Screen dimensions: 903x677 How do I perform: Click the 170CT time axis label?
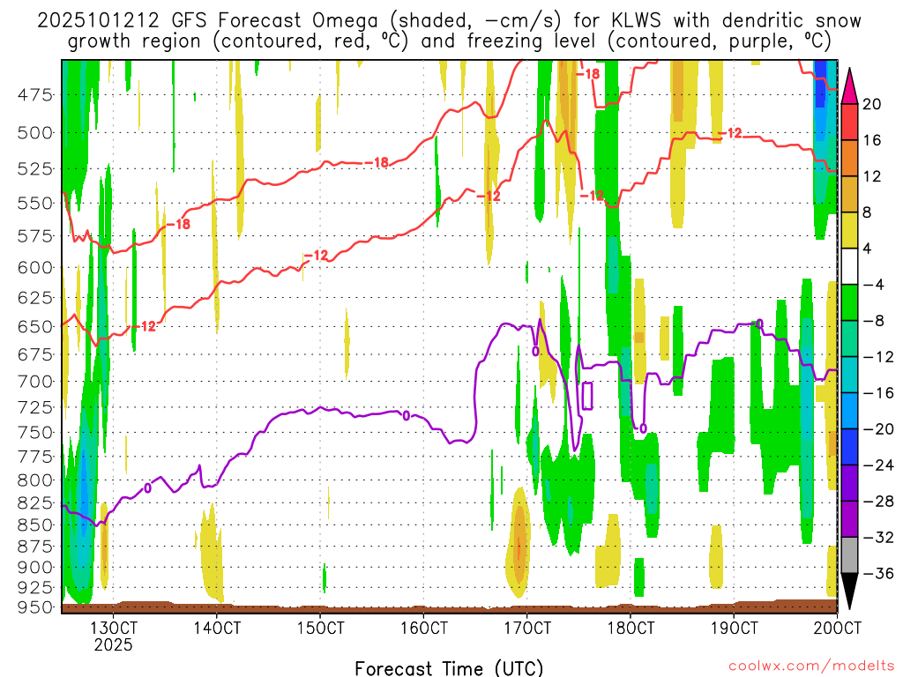[527, 628]
